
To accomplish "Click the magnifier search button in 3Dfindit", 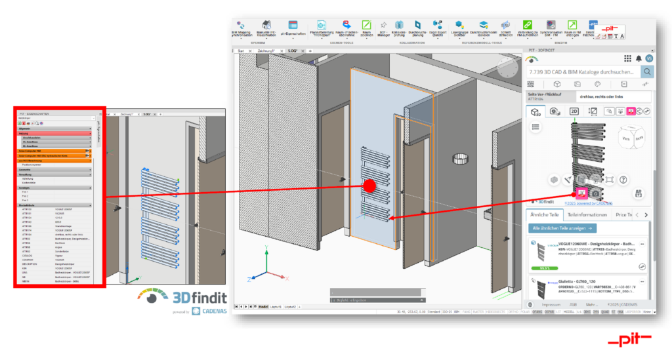I will point(647,71).
